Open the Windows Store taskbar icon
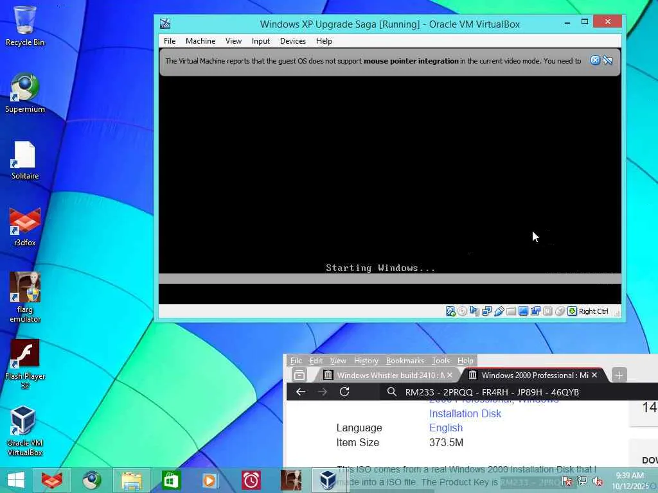 [171, 480]
